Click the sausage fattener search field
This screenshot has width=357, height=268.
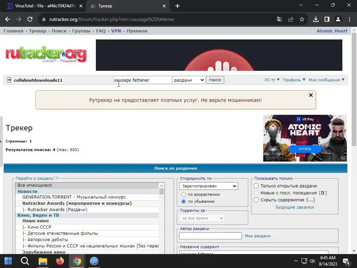pyautogui.click(x=143, y=80)
